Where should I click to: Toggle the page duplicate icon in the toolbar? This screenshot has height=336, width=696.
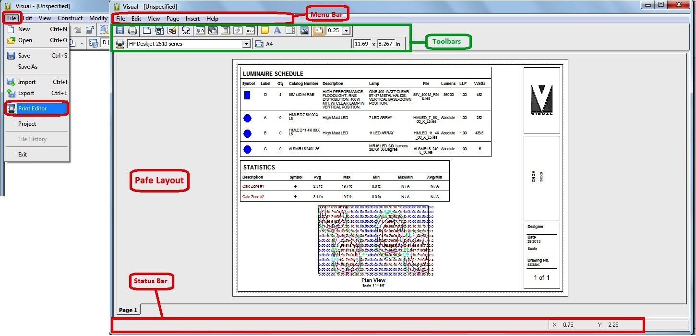159,30
